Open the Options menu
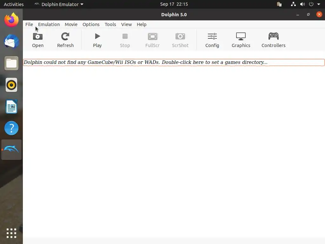The width and height of the screenshot is (325, 244). point(91,24)
